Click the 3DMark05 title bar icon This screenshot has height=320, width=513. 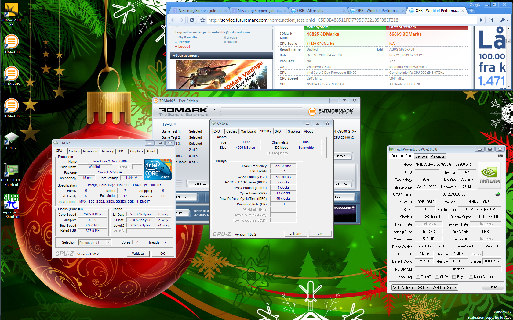(x=156, y=101)
